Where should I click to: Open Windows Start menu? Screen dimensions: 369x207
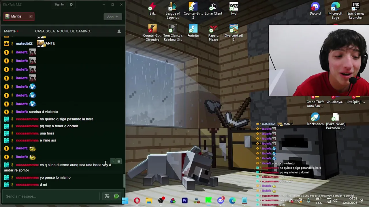tap(125, 201)
